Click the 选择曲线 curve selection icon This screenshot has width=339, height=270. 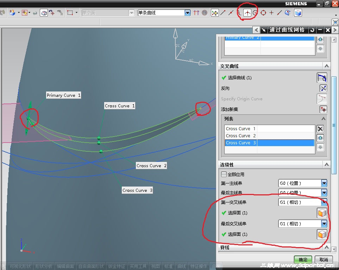(322, 78)
